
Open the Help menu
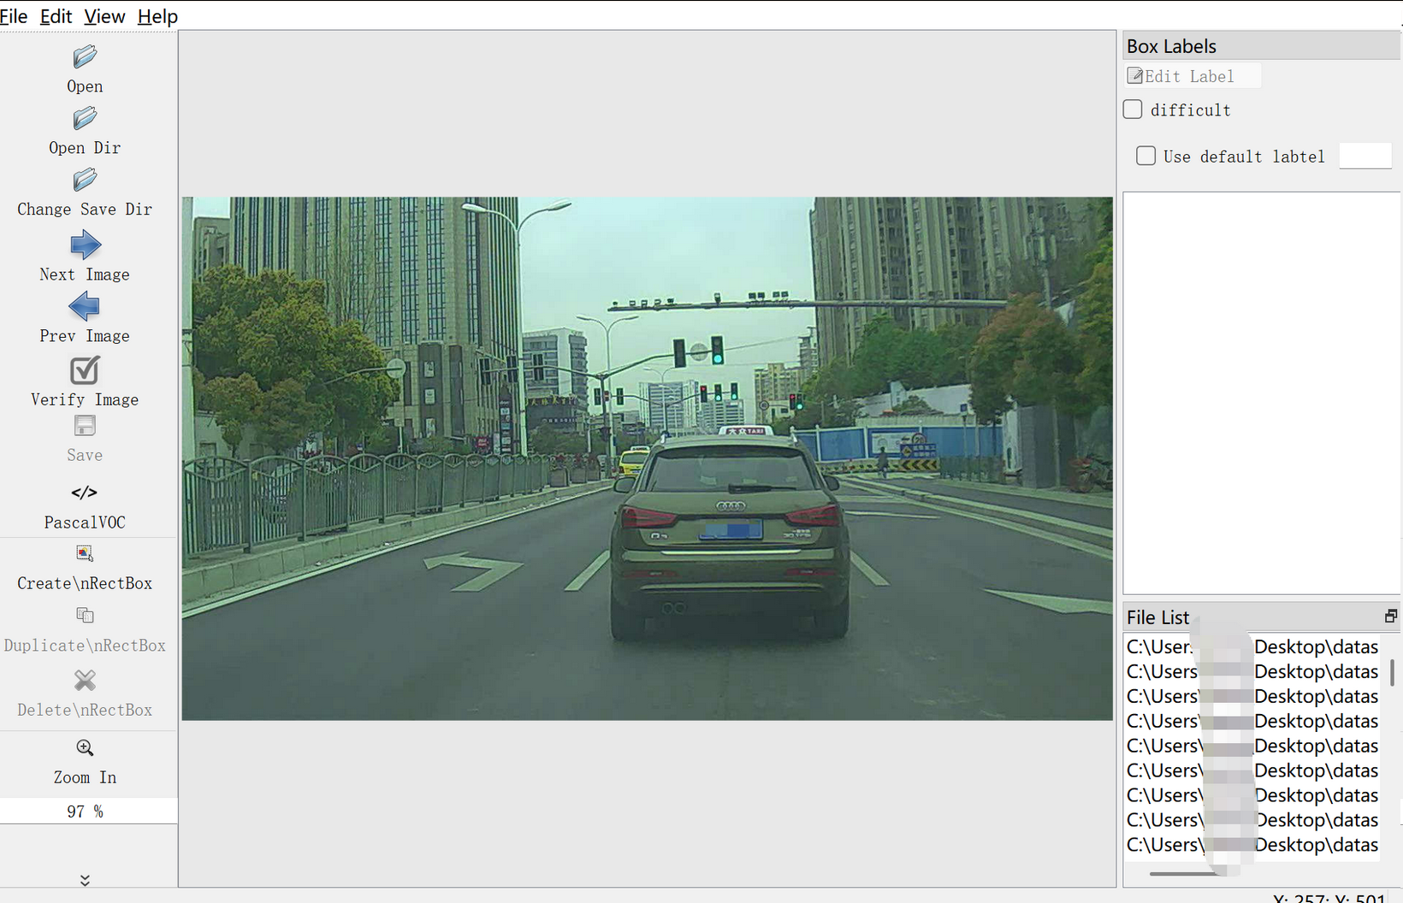157,16
